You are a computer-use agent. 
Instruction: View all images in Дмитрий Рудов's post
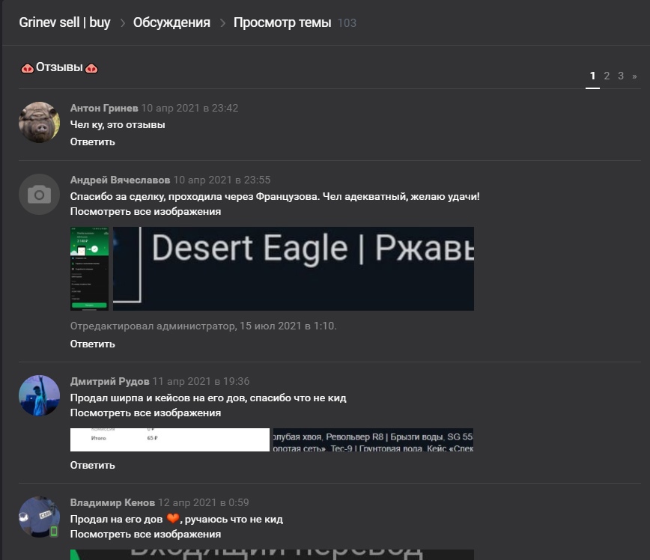click(x=145, y=413)
